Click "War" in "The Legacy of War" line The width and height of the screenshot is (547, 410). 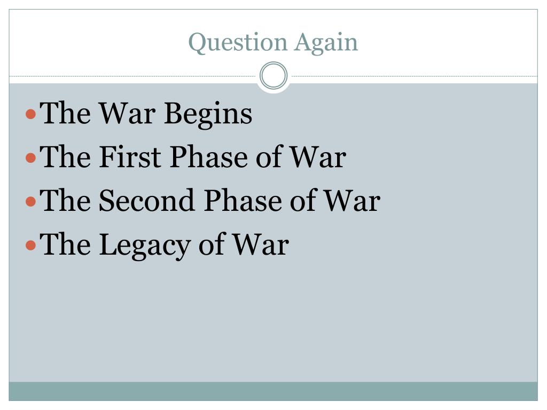point(261,245)
